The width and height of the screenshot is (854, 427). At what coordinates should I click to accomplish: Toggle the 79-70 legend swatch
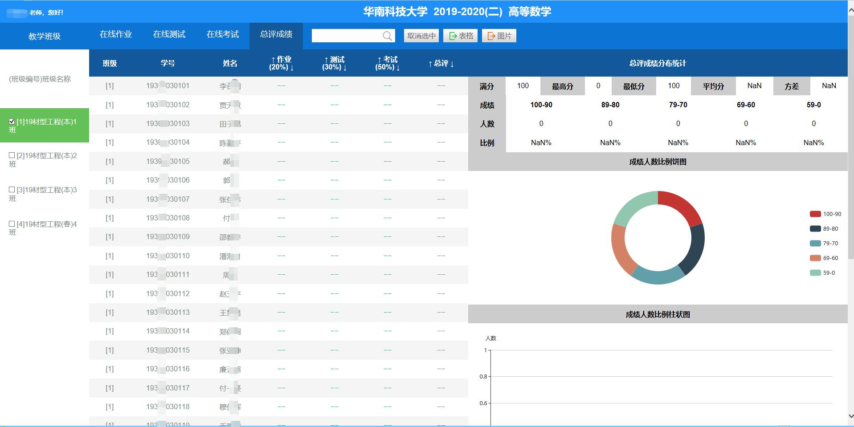click(x=815, y=244)
